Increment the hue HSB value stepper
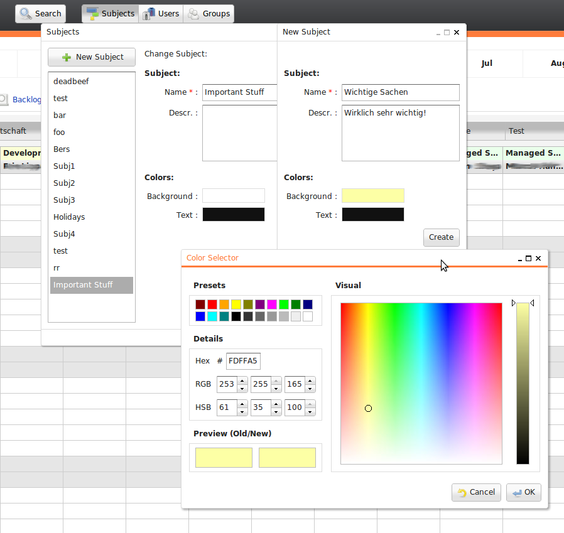The height and width of the screenshot is (533, 564). pos(242,404)
